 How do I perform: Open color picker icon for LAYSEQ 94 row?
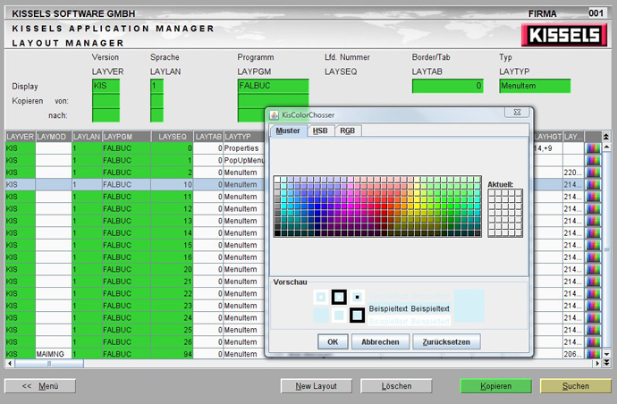coord(593,354)
